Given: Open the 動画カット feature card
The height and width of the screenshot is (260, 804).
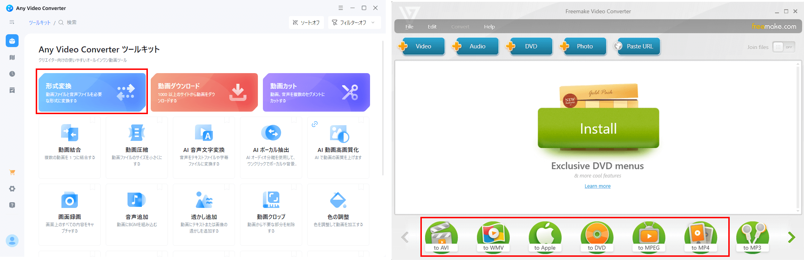Looking at the screenshot, I should [316, 92].
